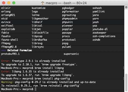
Task: Click the yellow Warning label for pkg-config
Action: (x=7, y=82)
